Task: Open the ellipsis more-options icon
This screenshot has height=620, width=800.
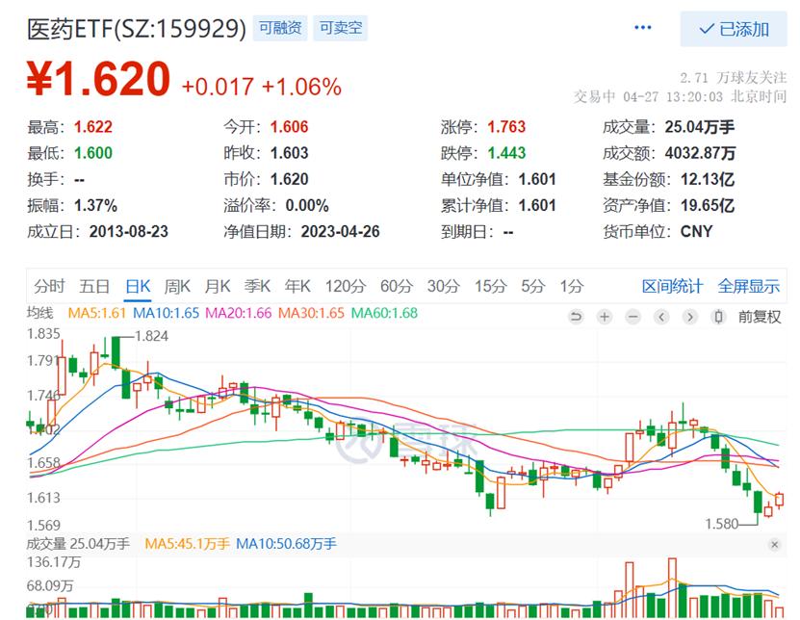Action: 642,27
